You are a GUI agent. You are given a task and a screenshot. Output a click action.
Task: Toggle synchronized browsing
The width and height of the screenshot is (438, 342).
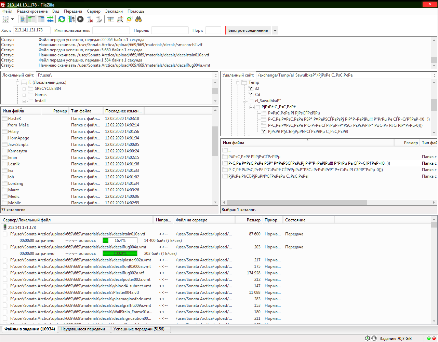(x=129, y=19)
